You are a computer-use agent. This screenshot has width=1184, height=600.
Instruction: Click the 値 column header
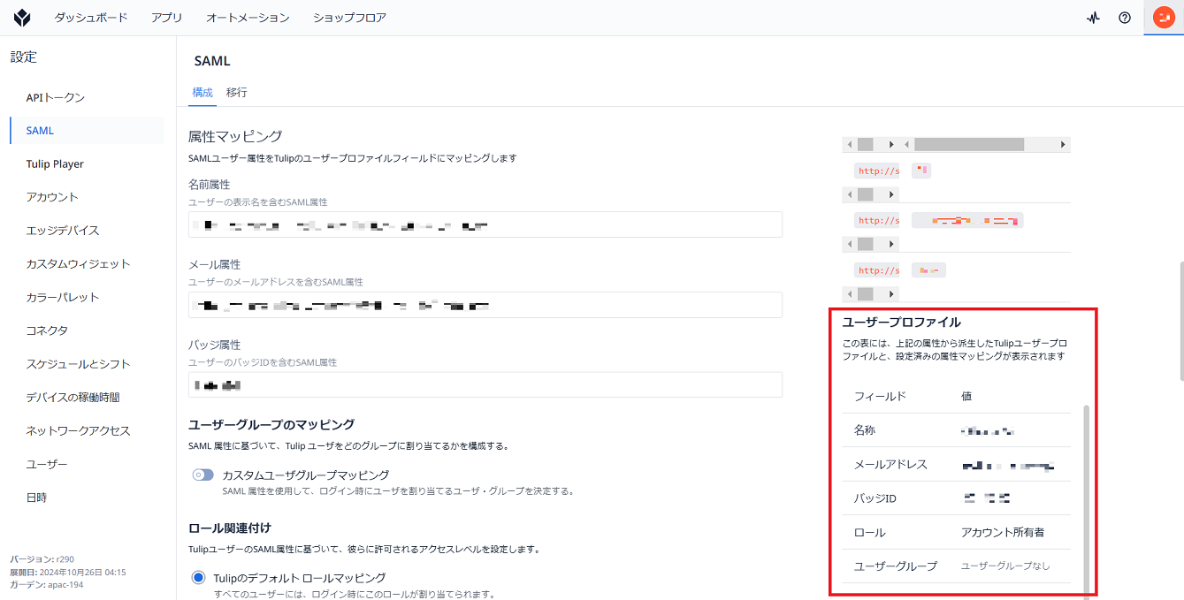pos(966,397)
